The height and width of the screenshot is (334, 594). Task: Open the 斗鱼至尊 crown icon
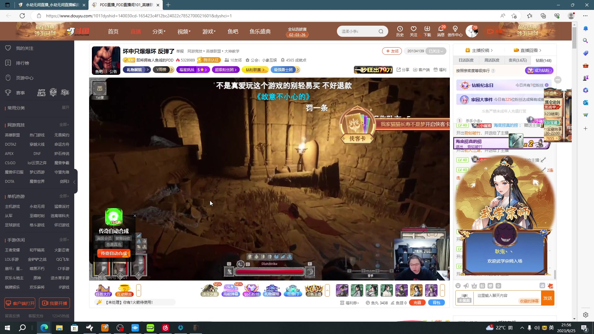click(314, 290)
